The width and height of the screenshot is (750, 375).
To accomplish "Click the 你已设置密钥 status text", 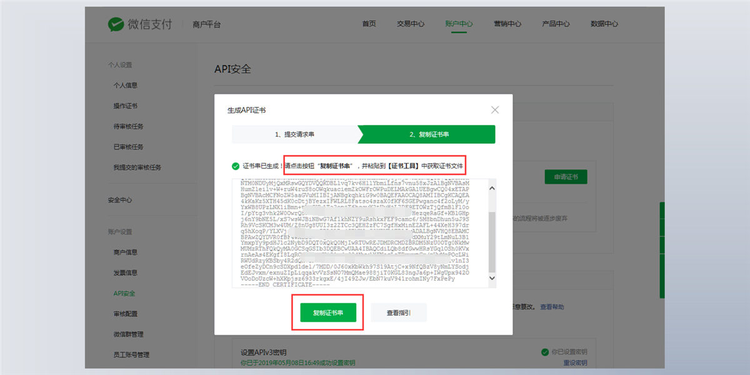I will (569, 352).
